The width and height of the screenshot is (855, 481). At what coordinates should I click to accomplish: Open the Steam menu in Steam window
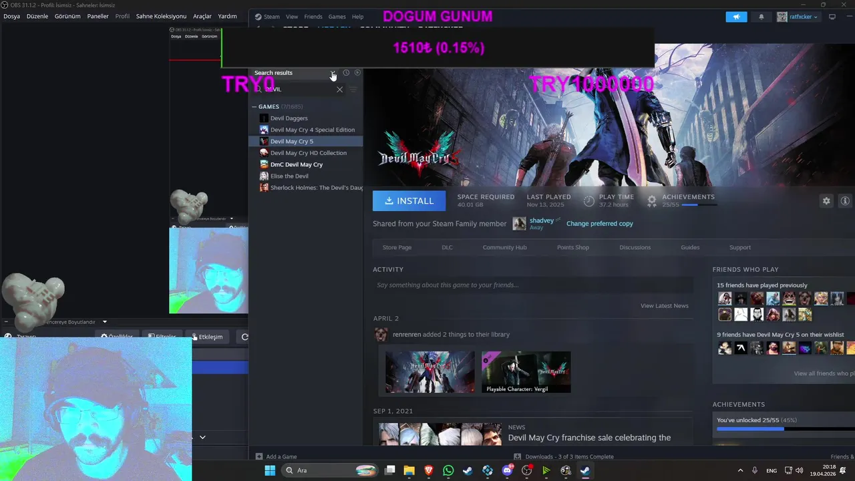tap(268, 17)
